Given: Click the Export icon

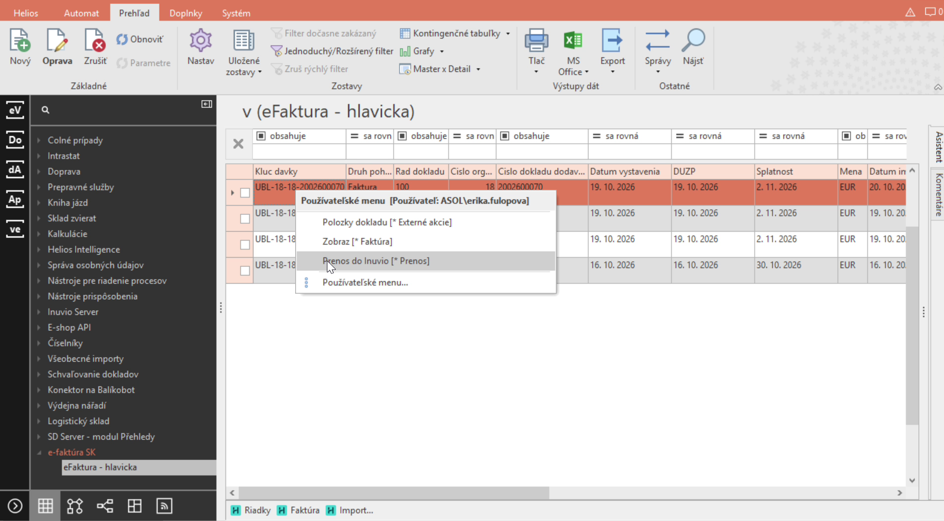Looking at the screenshot, I should [x=612, y=41].
